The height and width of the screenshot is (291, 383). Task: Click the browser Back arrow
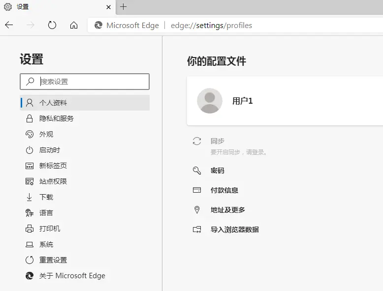pyautogui.click(x=9, y=25)
